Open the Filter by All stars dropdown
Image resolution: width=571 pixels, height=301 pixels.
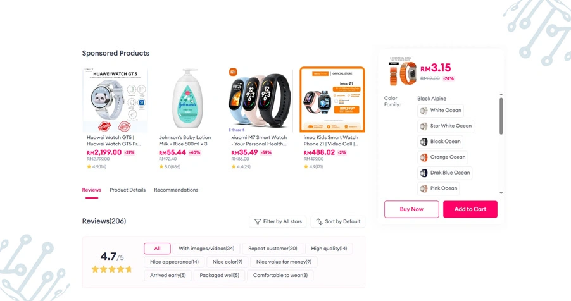[x=278, y=222]
